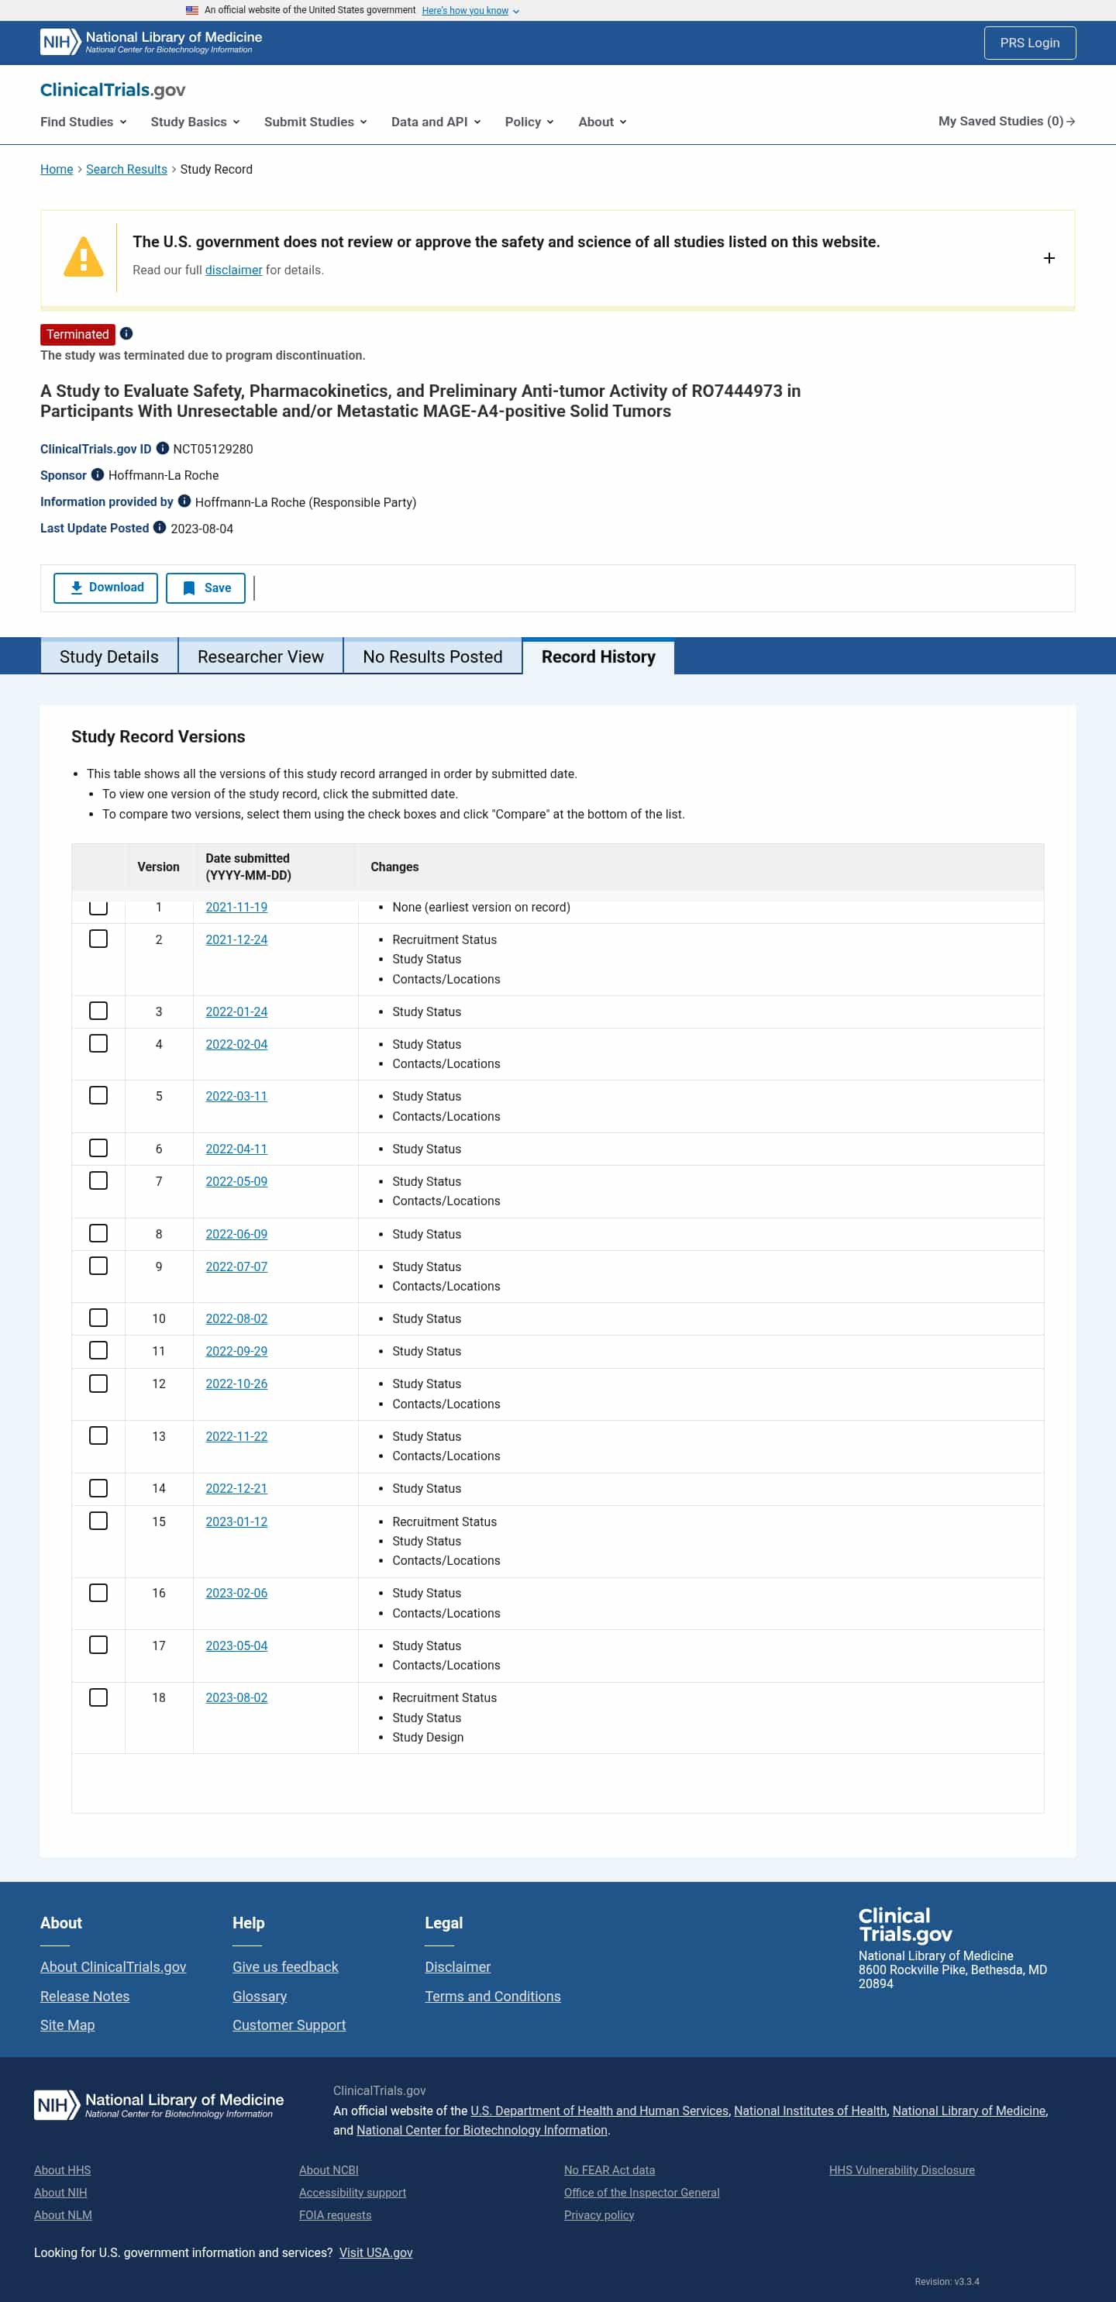This screenshot has width=1116, height=2302.
Task: Click the ClinicalTrials.gov site logo
Action: click(112, 89)
